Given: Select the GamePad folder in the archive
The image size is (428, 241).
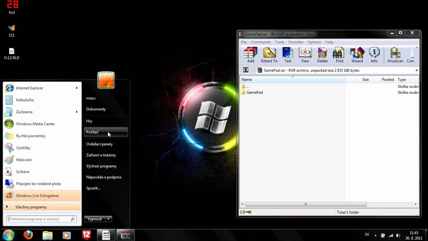Looking at the screenshot, I should click(x=254, y=92).
